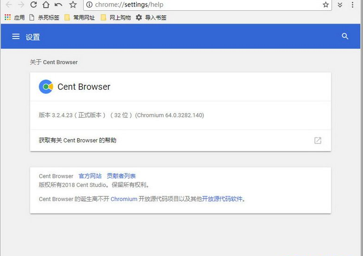This screenshot has width=363, height=256.
Task: Open the 常用网址 bookmark folder
Action: [79, 18]
